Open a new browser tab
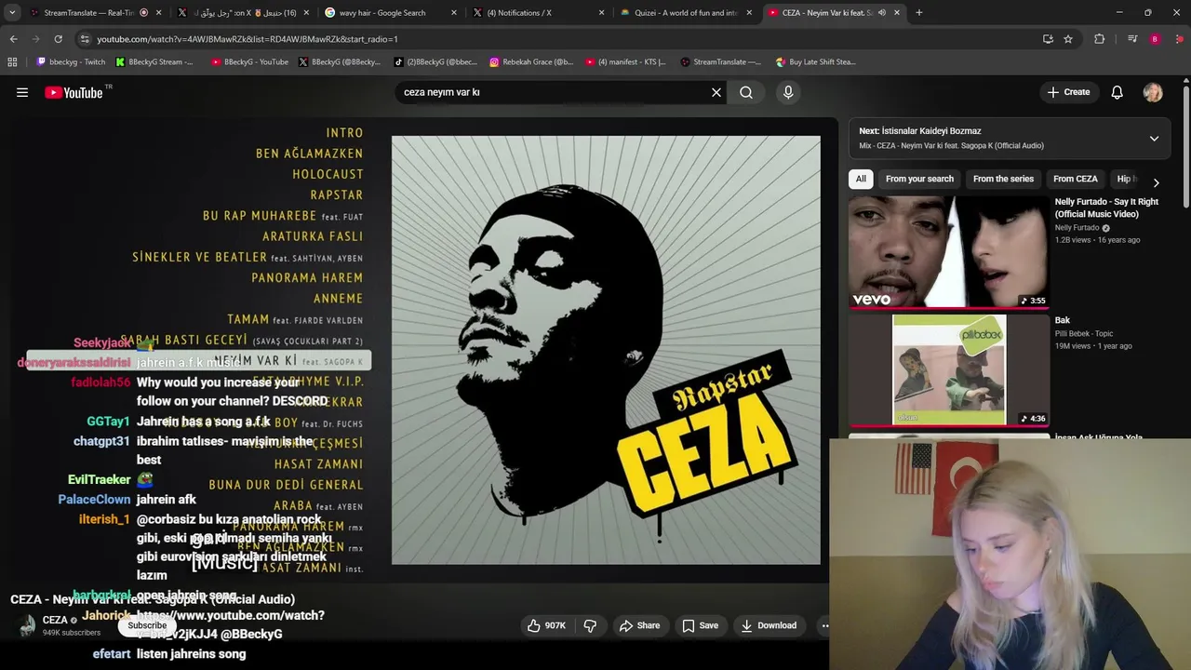The image size is (1191, 670). [x=919, y=13]
